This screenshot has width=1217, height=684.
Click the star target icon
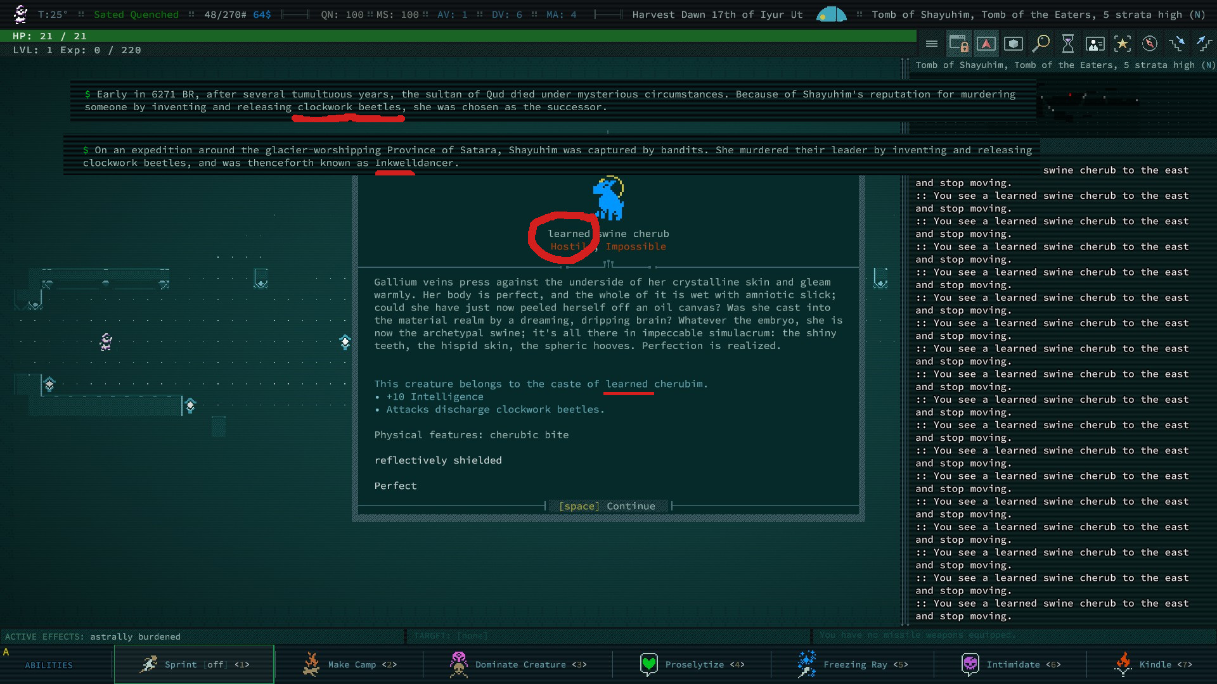coord(1123,44)
